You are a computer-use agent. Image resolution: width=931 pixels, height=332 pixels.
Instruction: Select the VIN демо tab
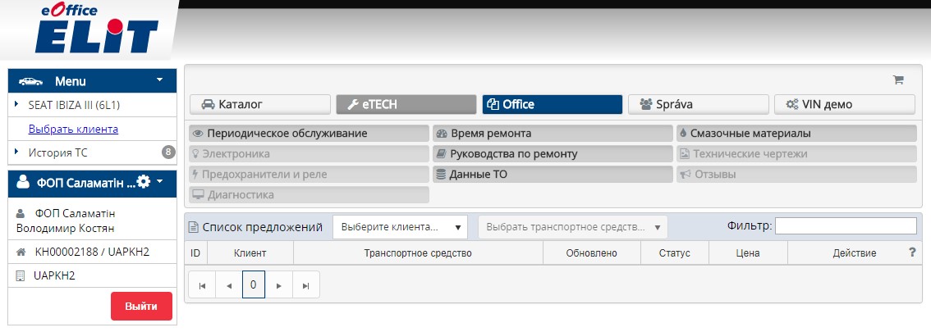click(x=844, y=104)
